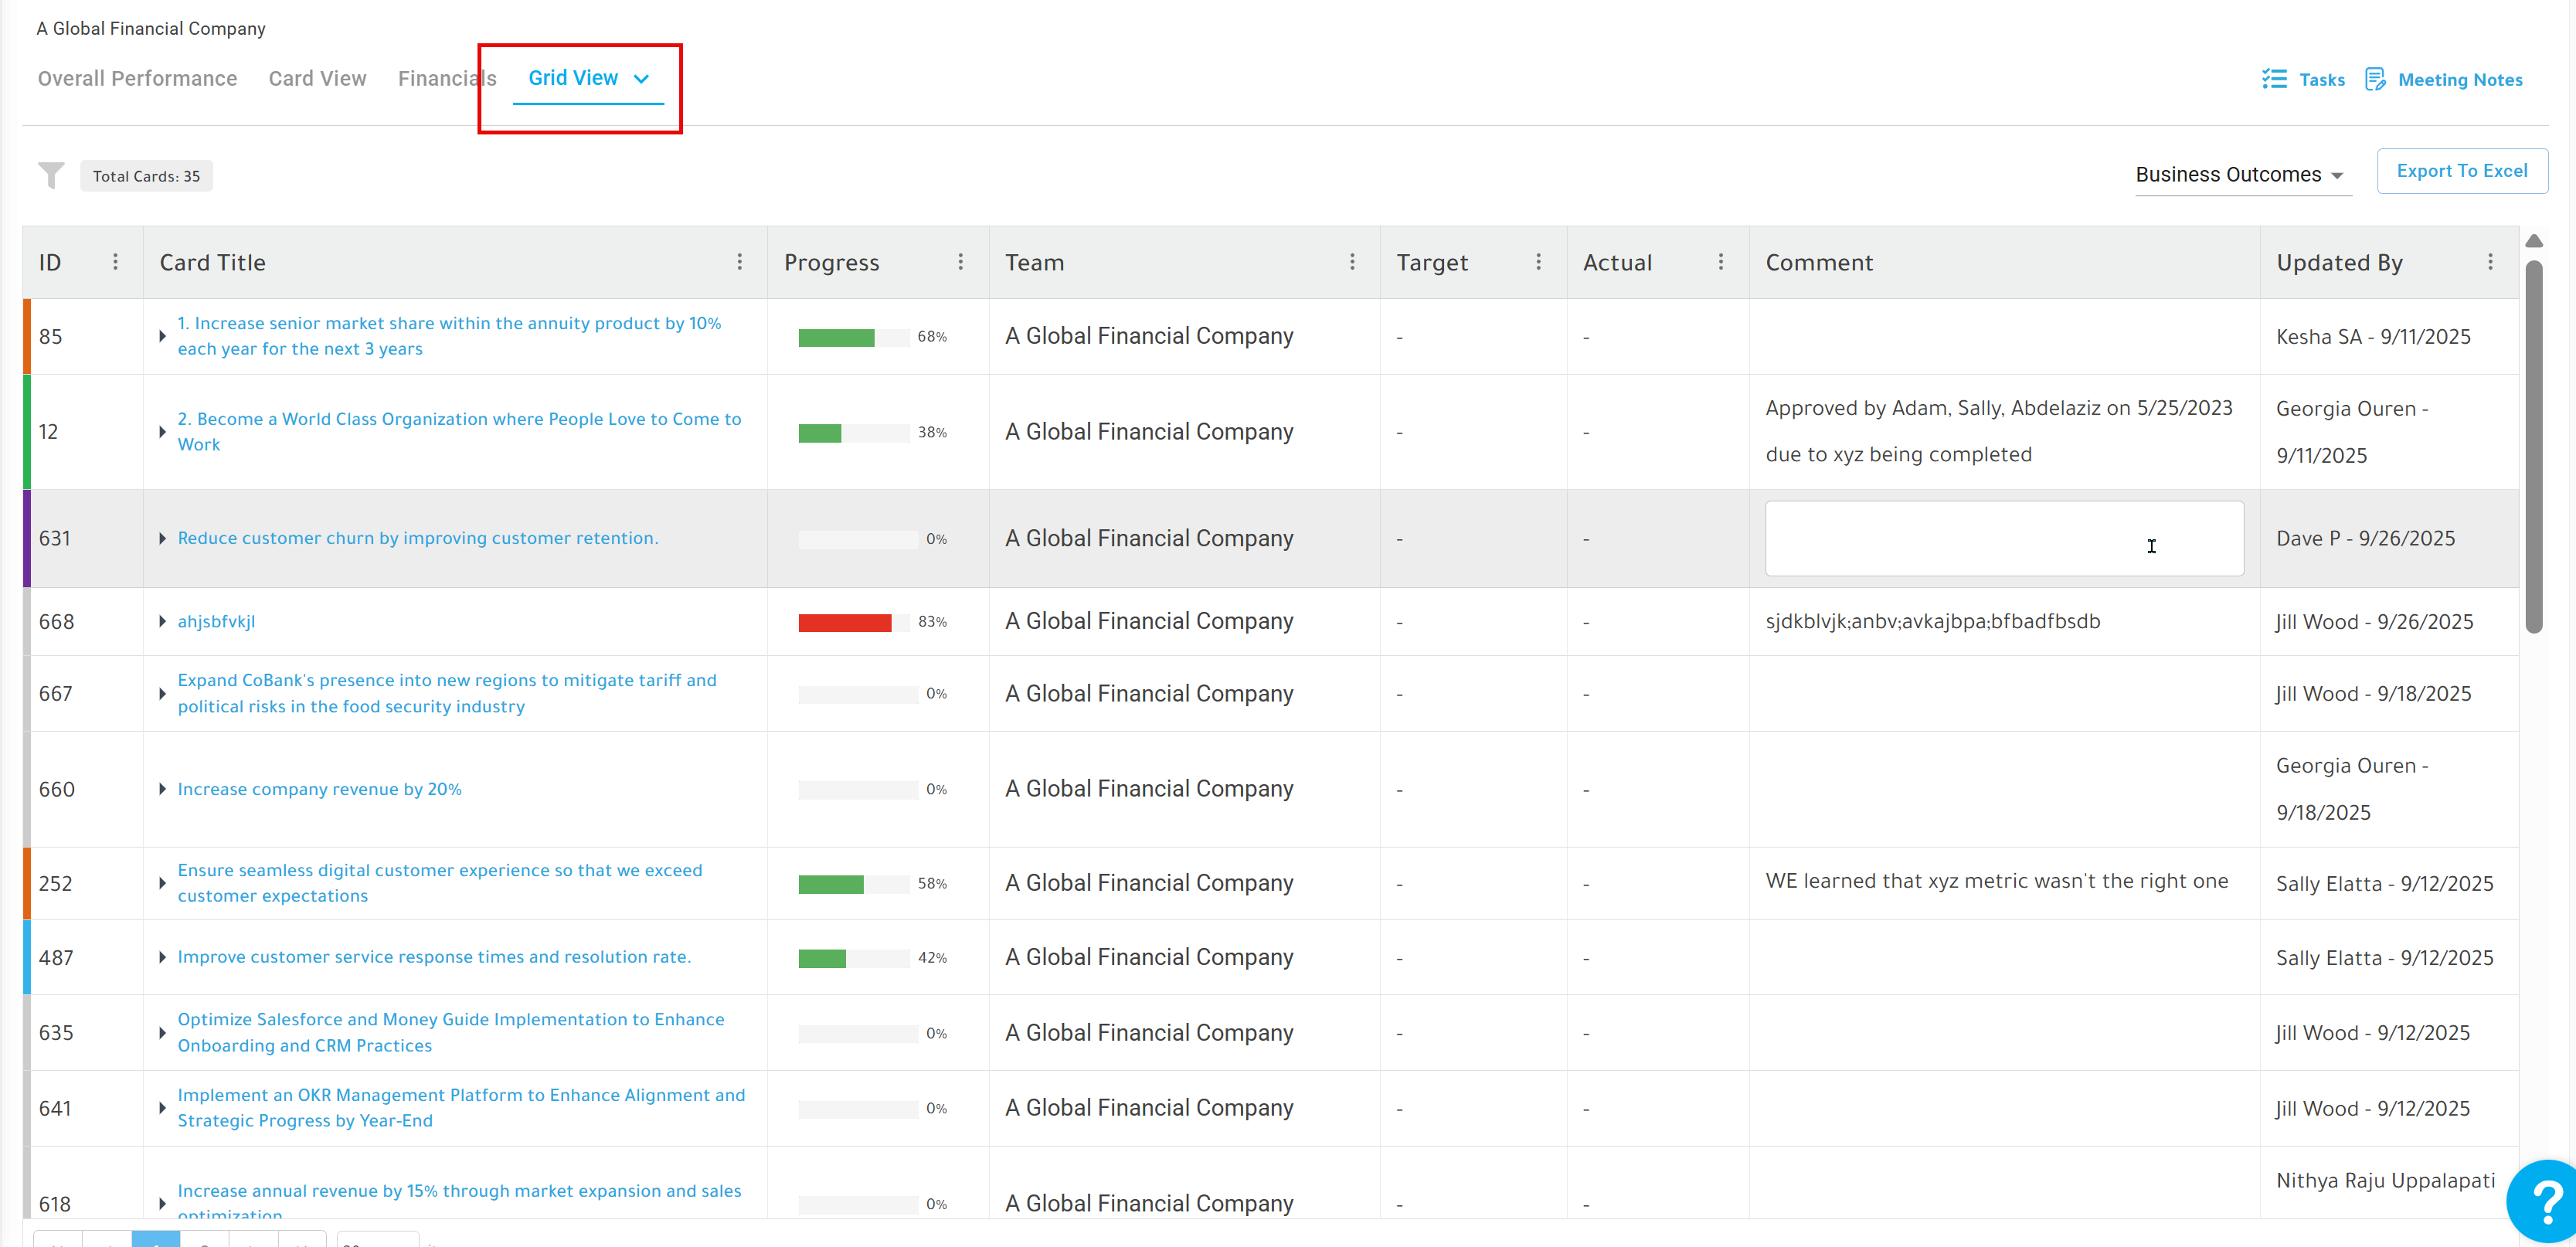
Task: Expand row 631 customer churn card
Action: [x=162, y=538]
